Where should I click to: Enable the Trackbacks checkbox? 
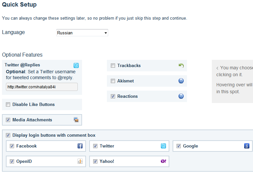coord(113,65)
